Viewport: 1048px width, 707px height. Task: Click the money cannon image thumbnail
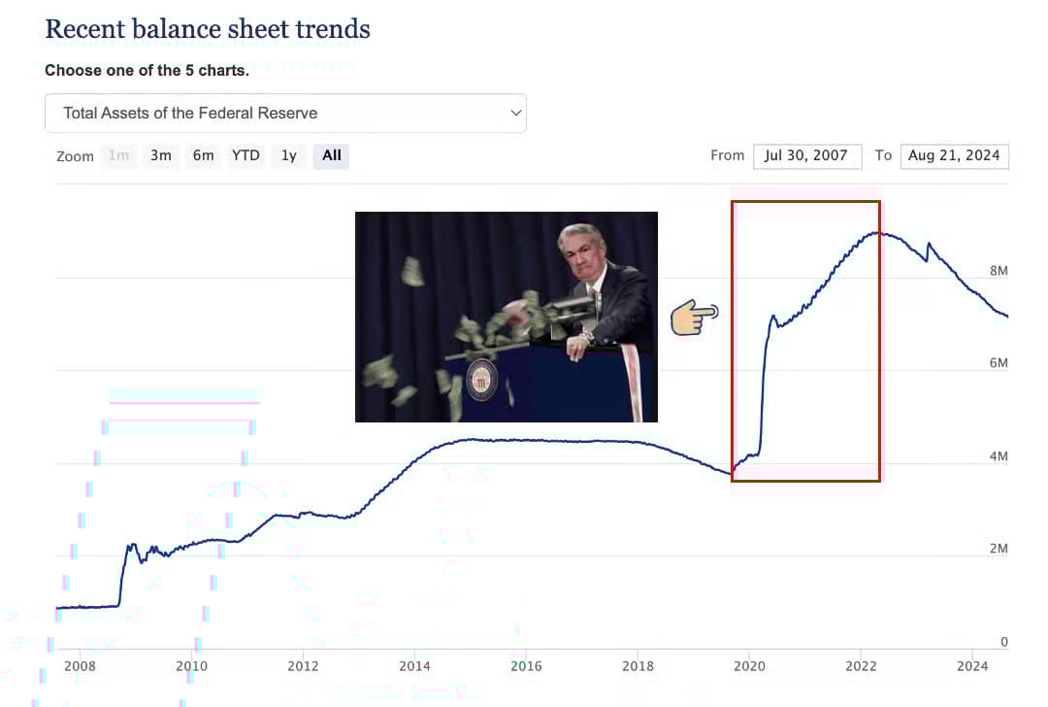pyautogui.click(x=506, y=317)
